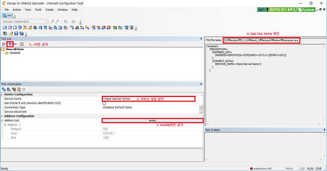Click the Orange app icon in title bar

click(4, 3)
